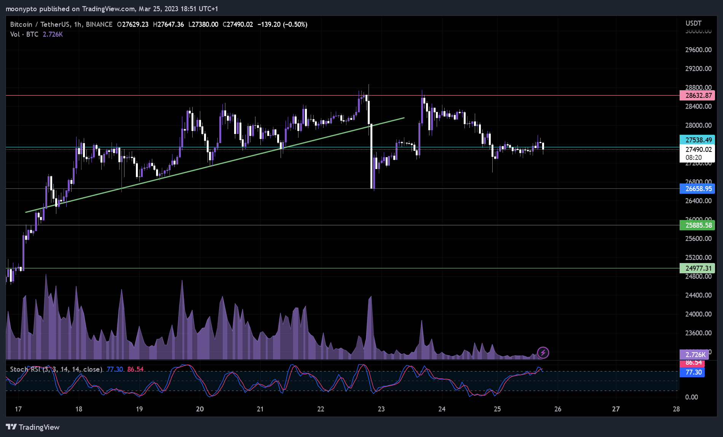The width and height of the screenshot is (723, 437).
Task: Click the Bitcoin / TetherUS symbol title
Action: pyautogui.click(x=40, y=24)
